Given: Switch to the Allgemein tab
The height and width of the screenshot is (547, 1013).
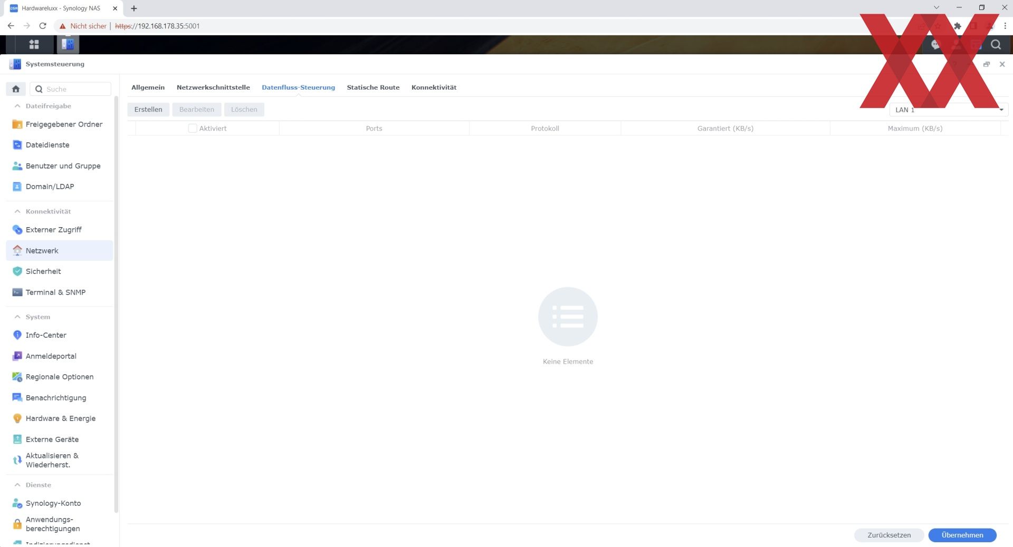Looking at the screenshot, I should [x=148, y=87].
